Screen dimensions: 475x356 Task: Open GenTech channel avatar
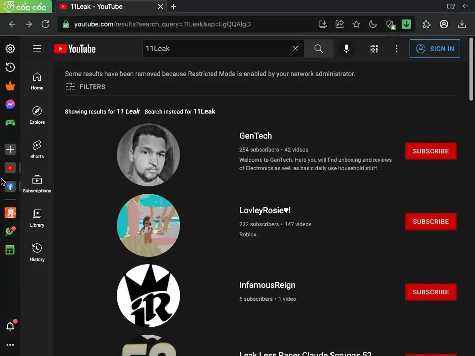pos(148,155)
